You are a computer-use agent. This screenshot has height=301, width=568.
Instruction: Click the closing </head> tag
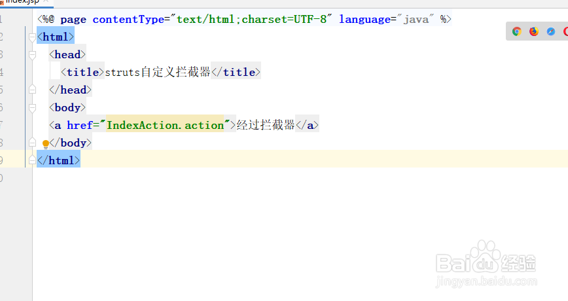pyautogui.click(x=70, y=90)
